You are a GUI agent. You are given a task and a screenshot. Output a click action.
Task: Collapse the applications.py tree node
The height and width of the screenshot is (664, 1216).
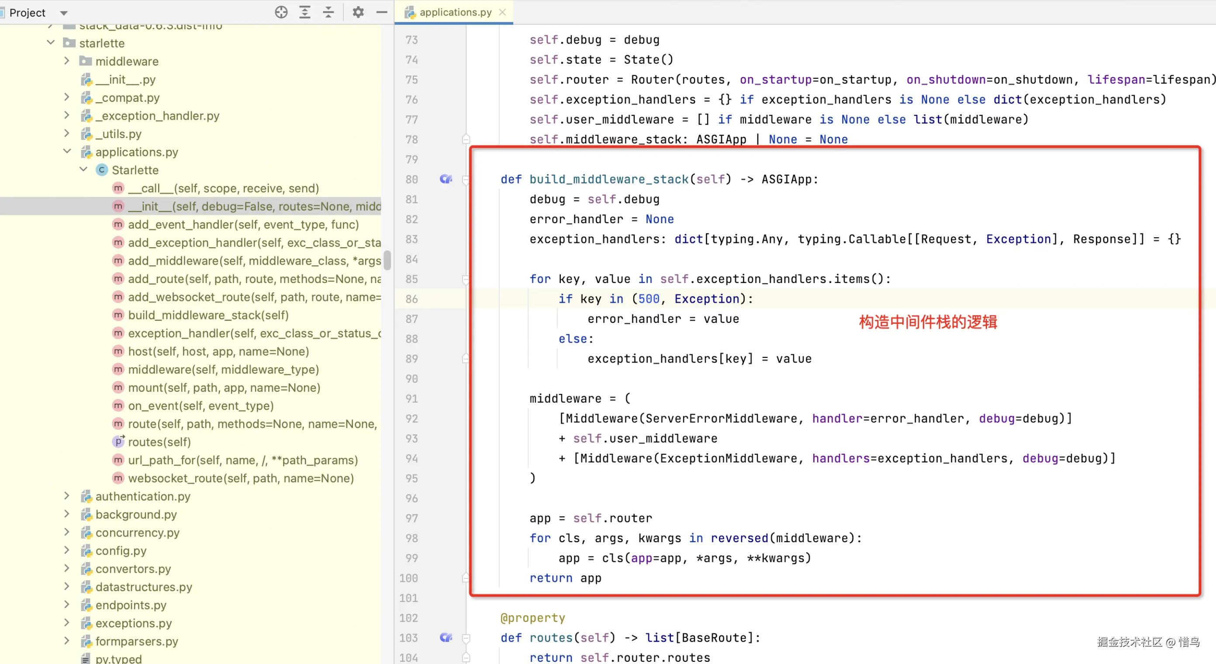pyautogui.click(x=66, y=152)
